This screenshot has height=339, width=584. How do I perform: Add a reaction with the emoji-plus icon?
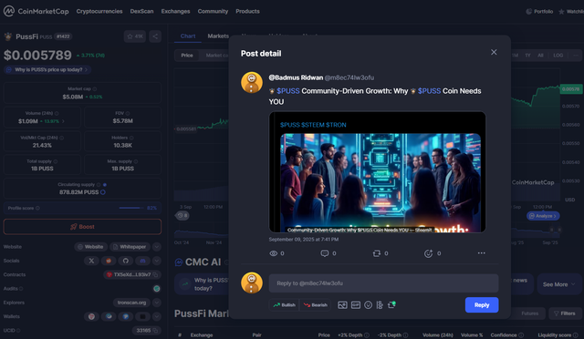pos(428,253)
